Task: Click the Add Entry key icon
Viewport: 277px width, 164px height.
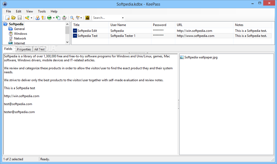Action: [x=27, y=18]
